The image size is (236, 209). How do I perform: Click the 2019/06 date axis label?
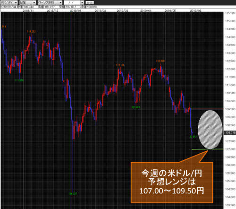click(195, 11)
